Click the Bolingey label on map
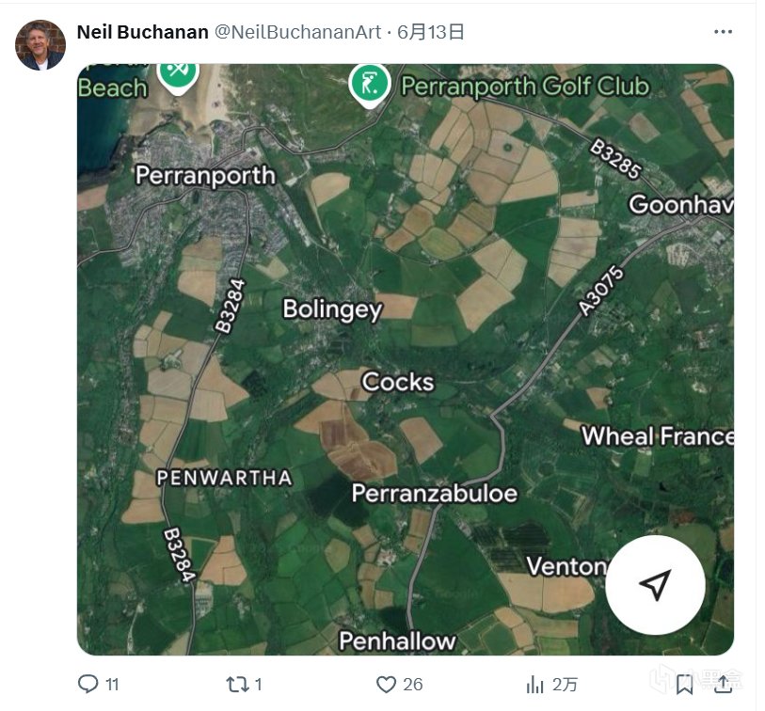765x711 pixels. click(x=332, y=309)
